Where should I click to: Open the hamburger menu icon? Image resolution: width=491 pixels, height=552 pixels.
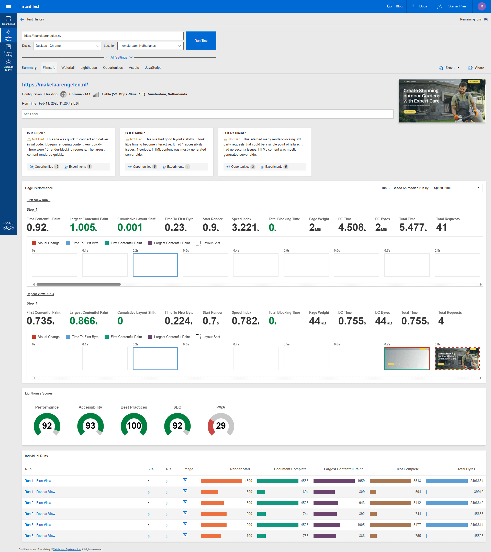(x=8, y=6)
